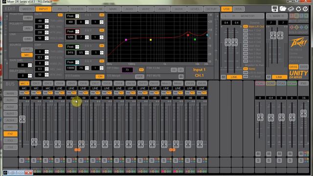Open EQ 4 Peak filter type dropdown

(x=73, y=62)
